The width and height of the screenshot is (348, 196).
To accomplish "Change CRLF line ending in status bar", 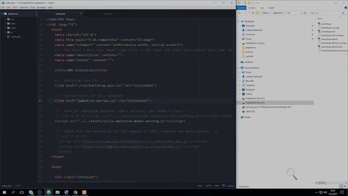I will pyautogui.click(x=200, y=186).
